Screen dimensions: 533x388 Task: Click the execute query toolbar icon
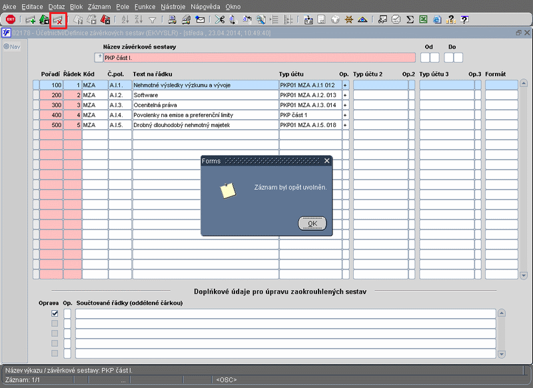pyautogui.click(x=92, y=20)
